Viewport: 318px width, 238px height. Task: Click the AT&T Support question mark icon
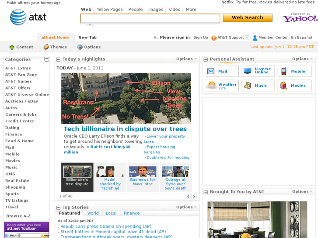(214, 38)
